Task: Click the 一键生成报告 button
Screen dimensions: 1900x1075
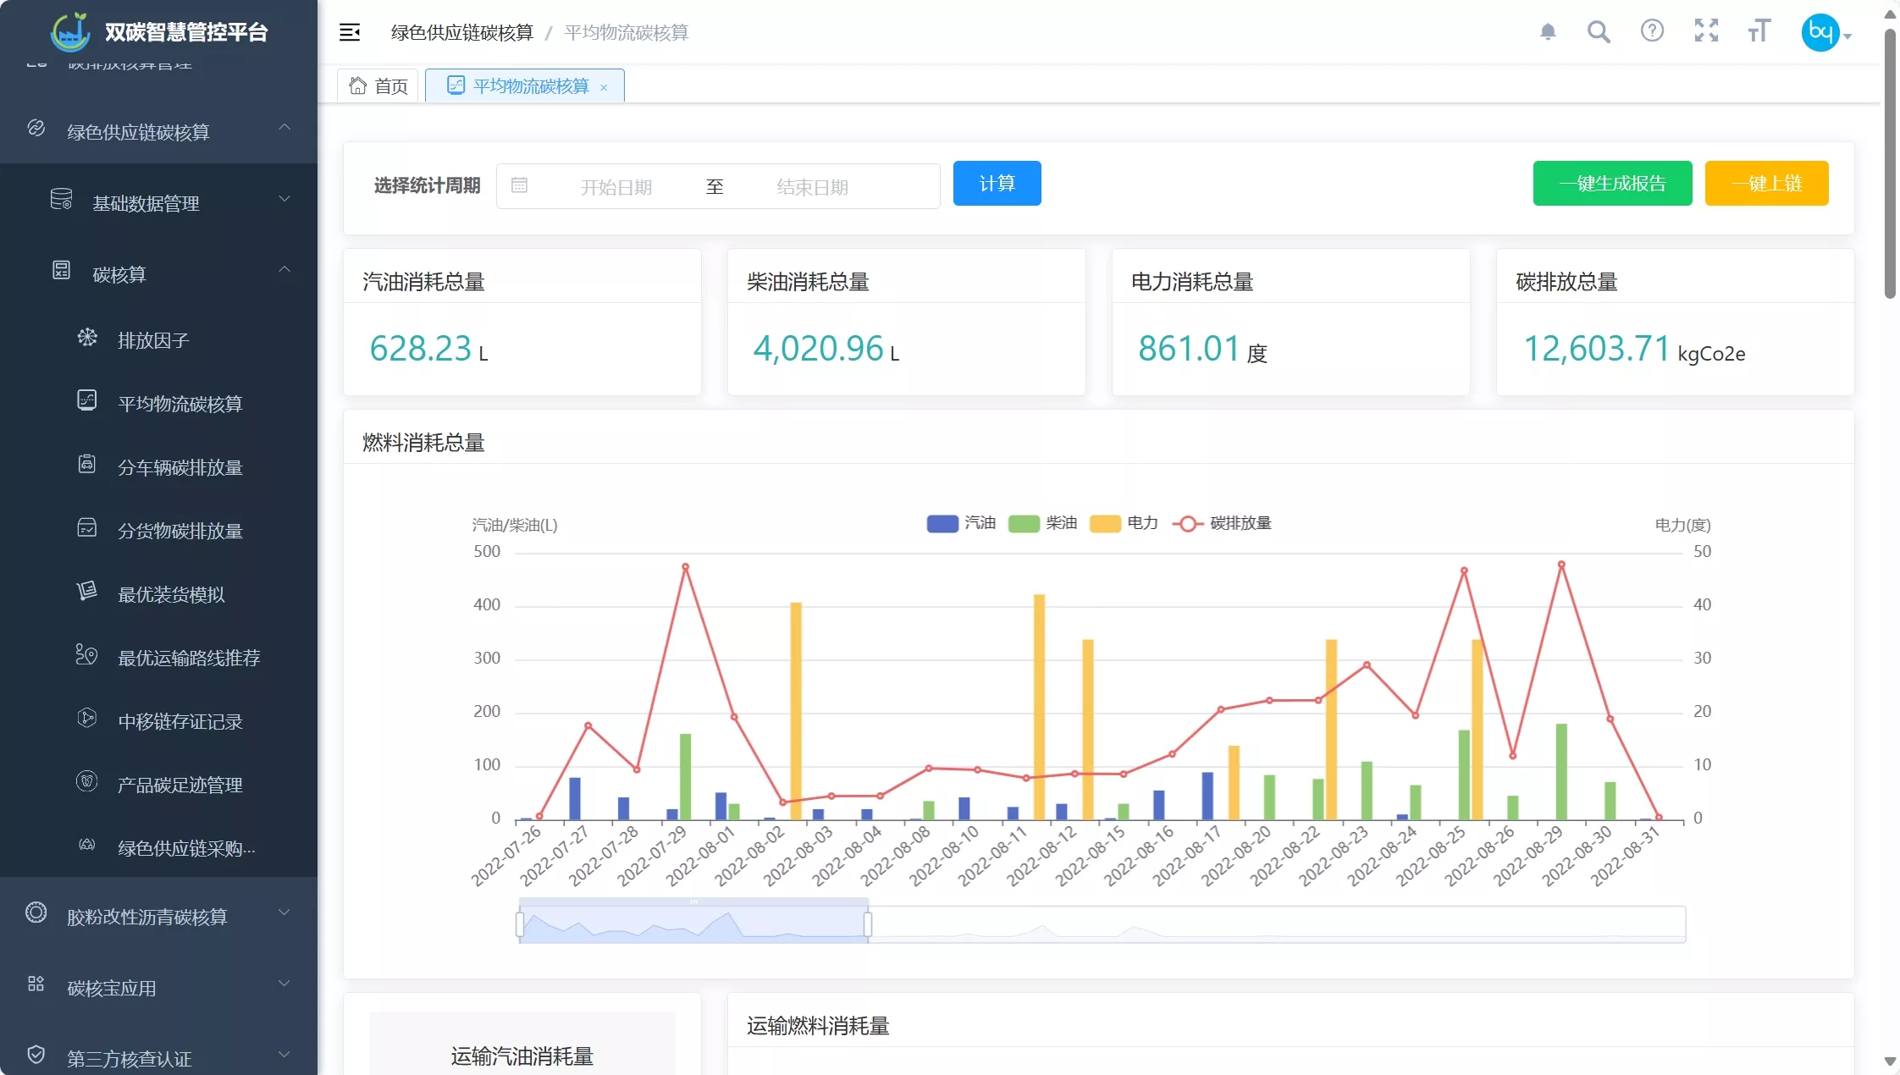Action: click(x=1613, y=183)
